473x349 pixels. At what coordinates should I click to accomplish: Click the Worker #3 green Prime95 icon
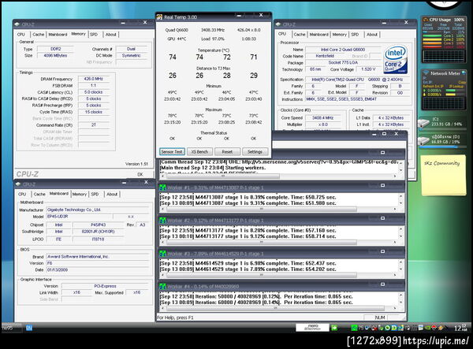click(162, 254)
